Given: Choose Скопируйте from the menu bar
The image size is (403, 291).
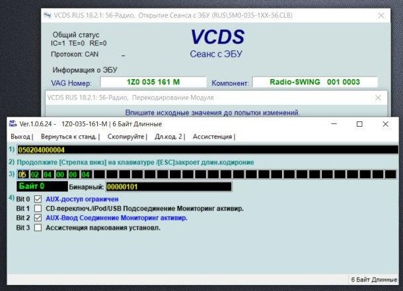Looking at the screenshot, I should coord(126,137).
